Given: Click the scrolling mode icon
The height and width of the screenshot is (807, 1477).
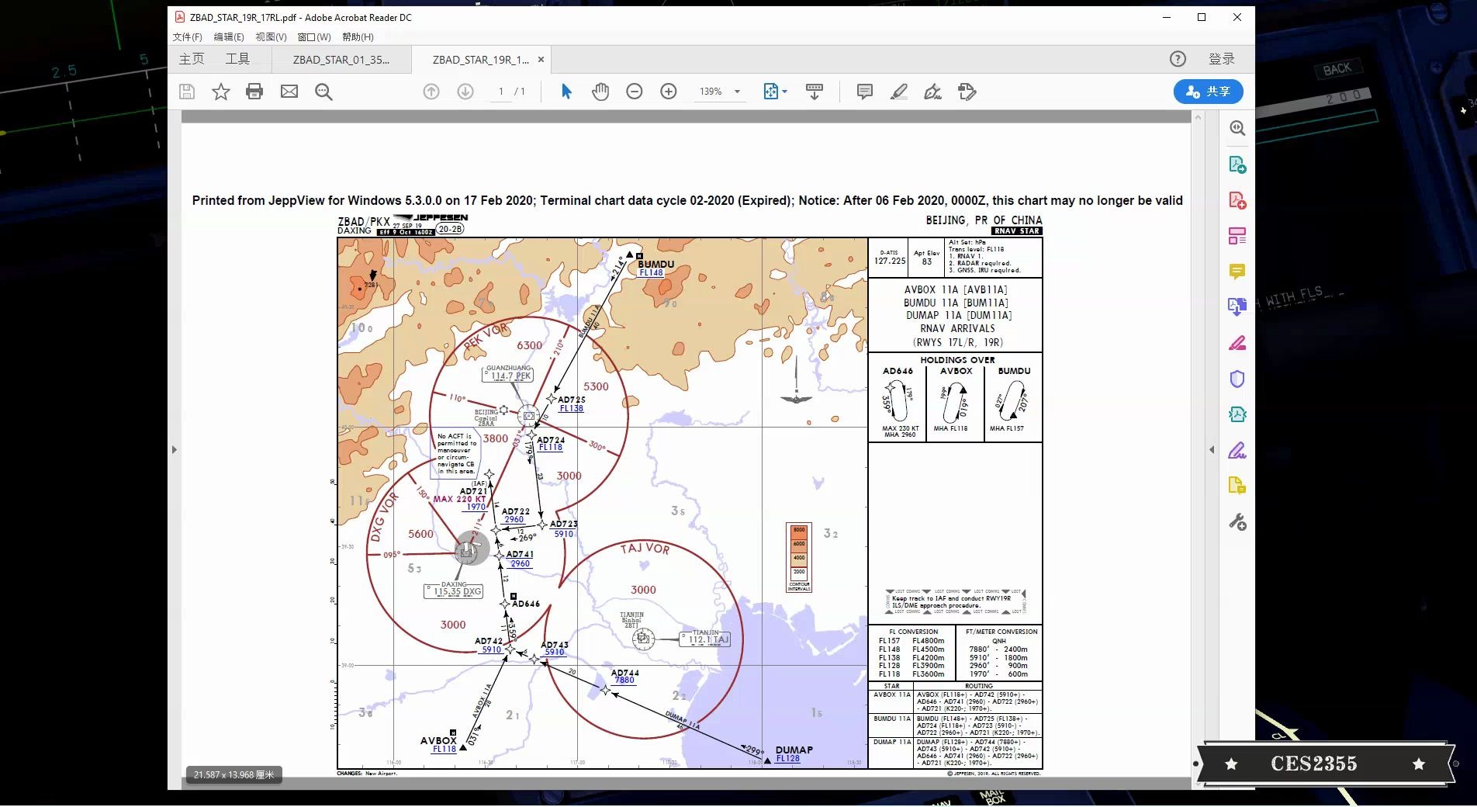Looking at the screenshot, I should pos(815,92).
